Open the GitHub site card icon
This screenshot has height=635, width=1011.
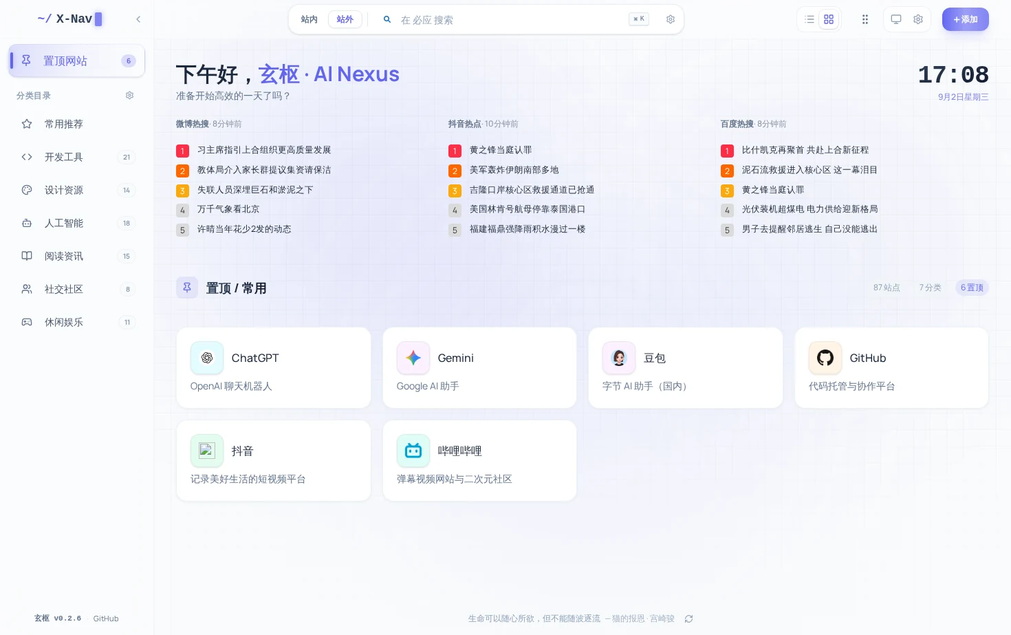(825, 358)
